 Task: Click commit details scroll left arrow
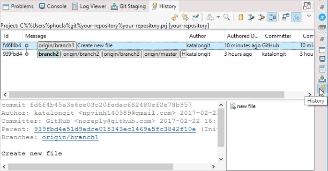pos(4,167)
